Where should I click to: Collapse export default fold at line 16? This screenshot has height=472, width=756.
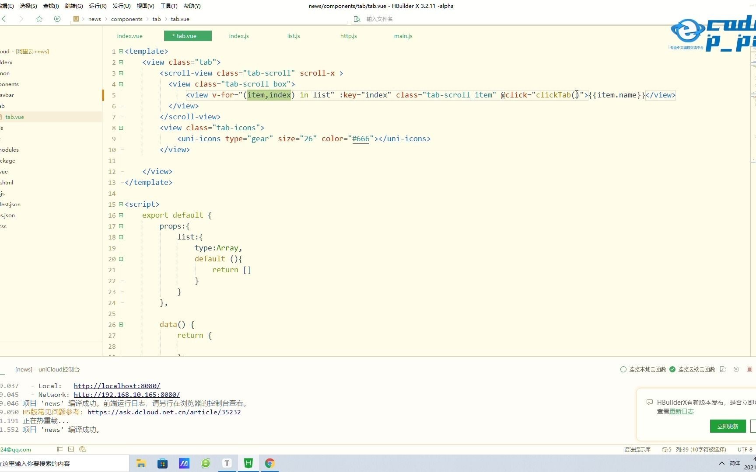pyautogui.click(x=121, y=215)
